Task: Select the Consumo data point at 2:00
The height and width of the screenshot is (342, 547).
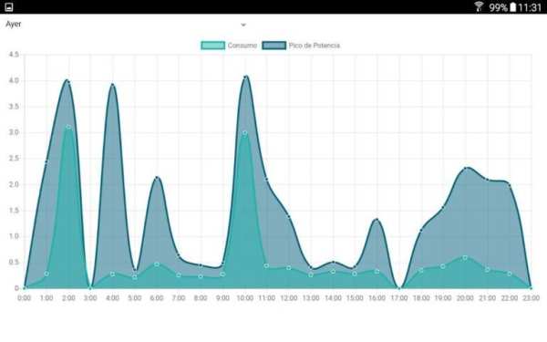Action: [x=68, y=127]
